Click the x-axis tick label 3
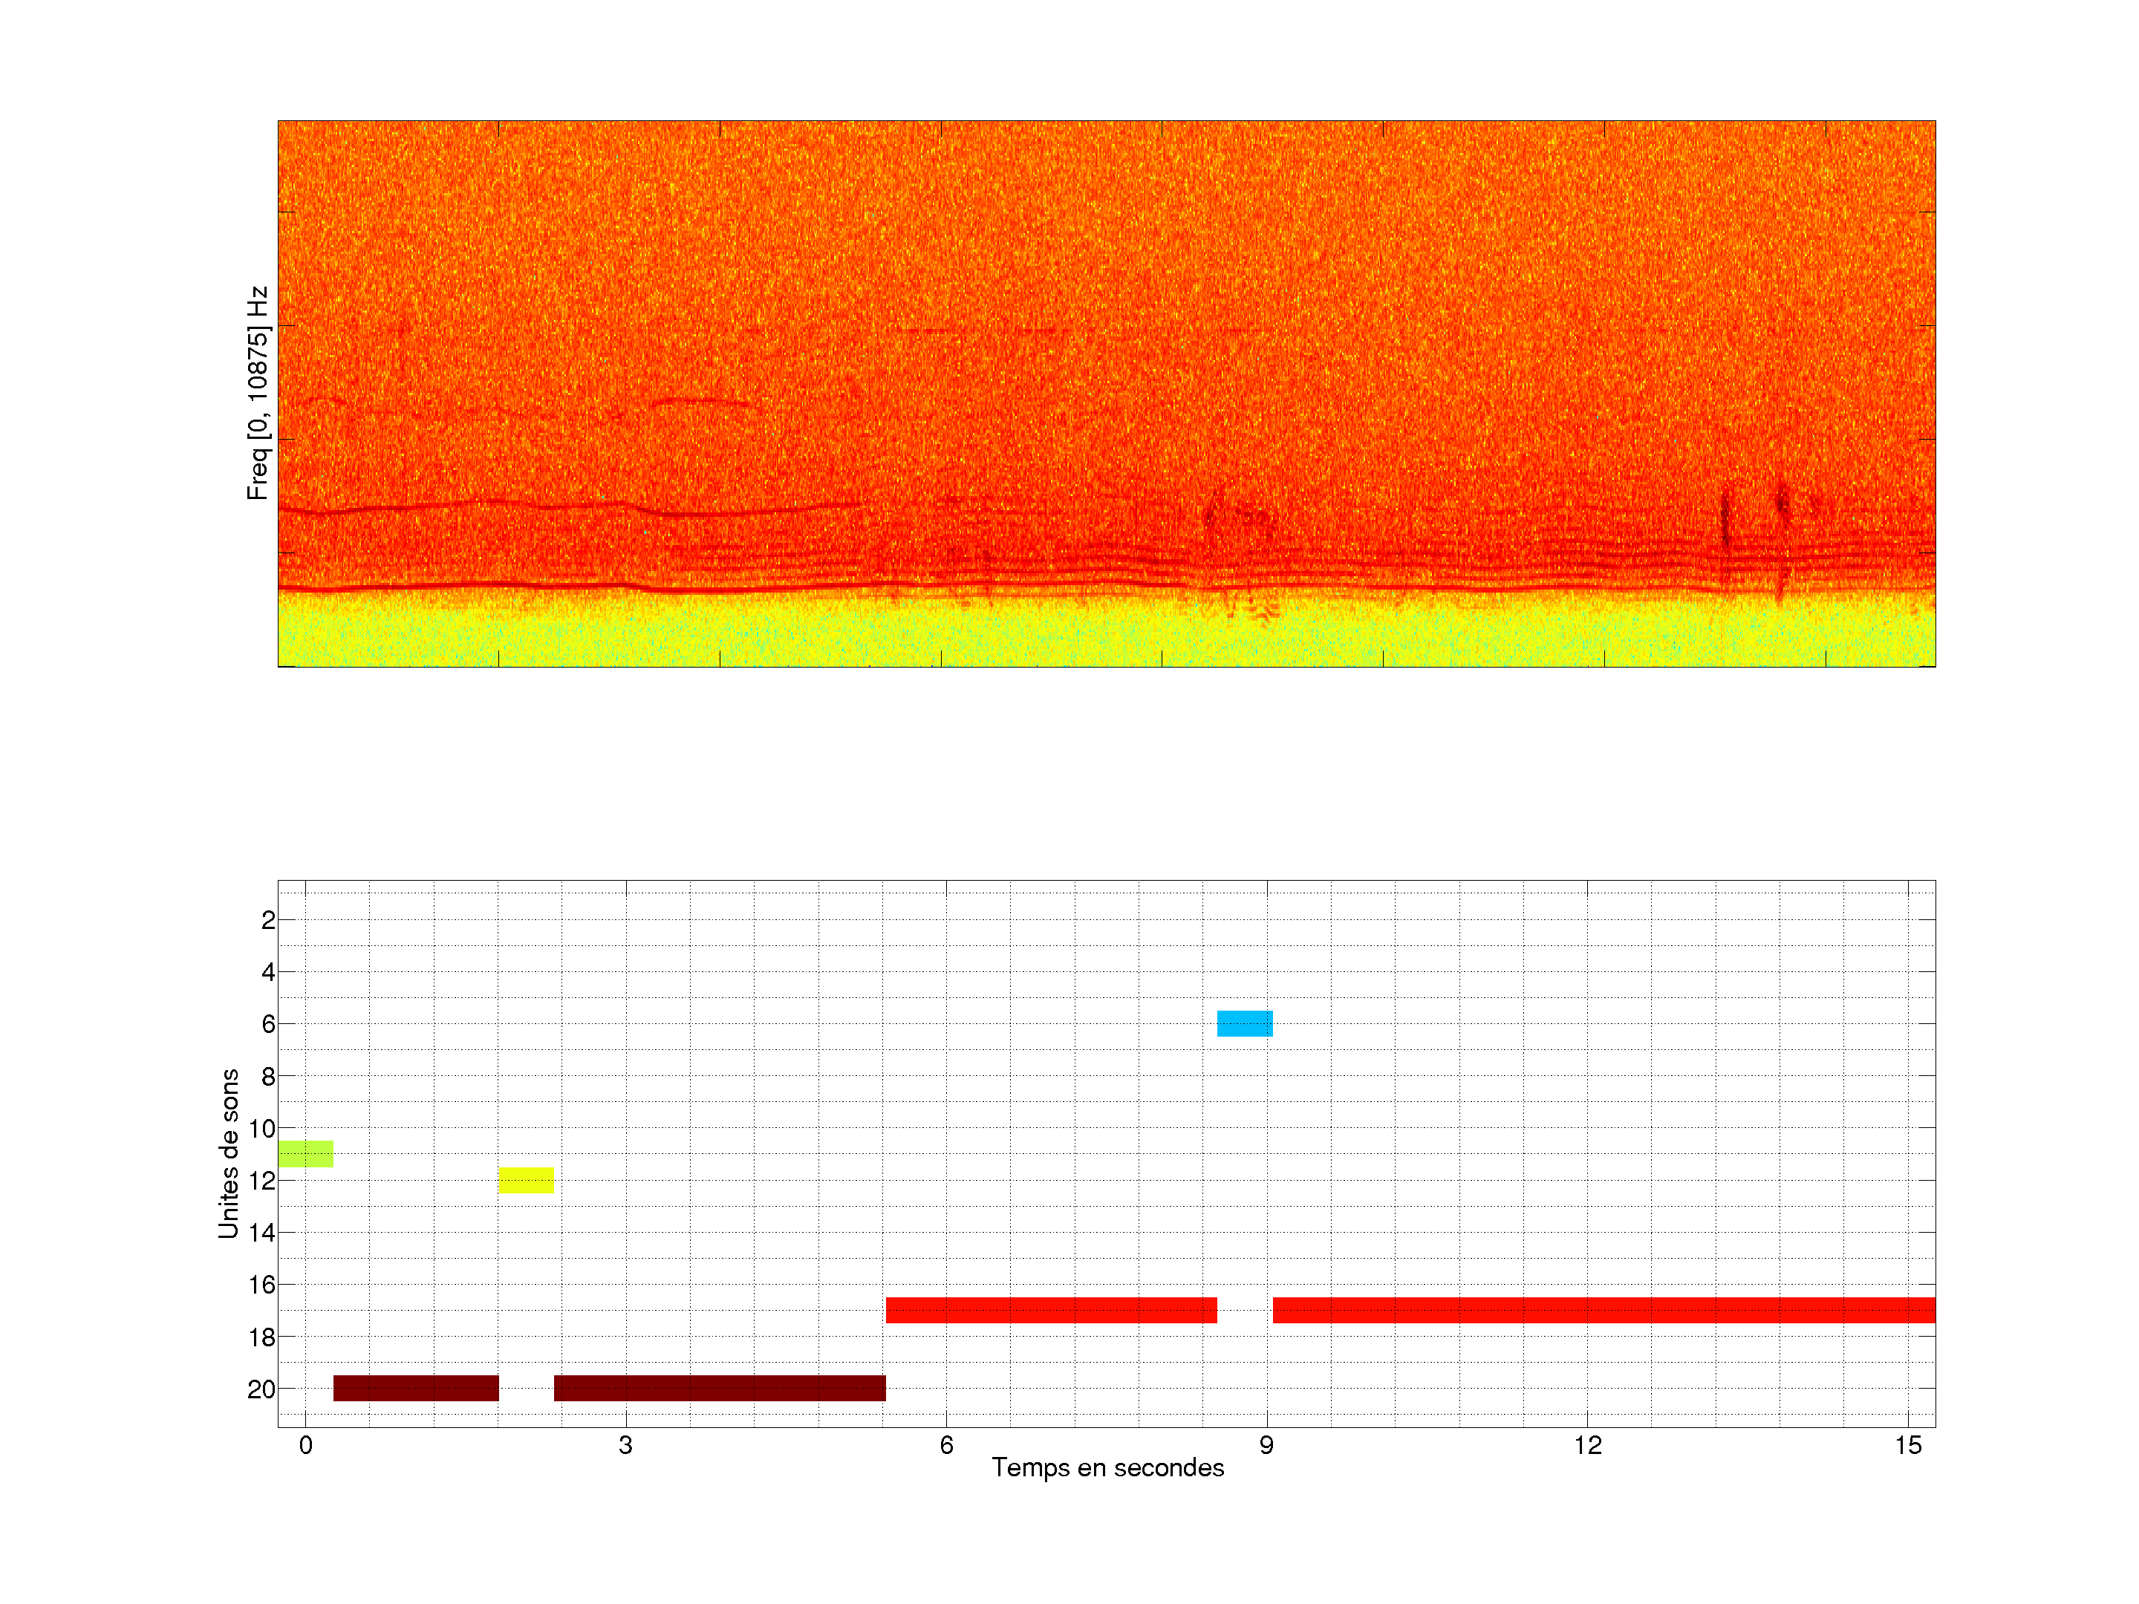The image size is (2139, 1604). [x=625, y=1445]
